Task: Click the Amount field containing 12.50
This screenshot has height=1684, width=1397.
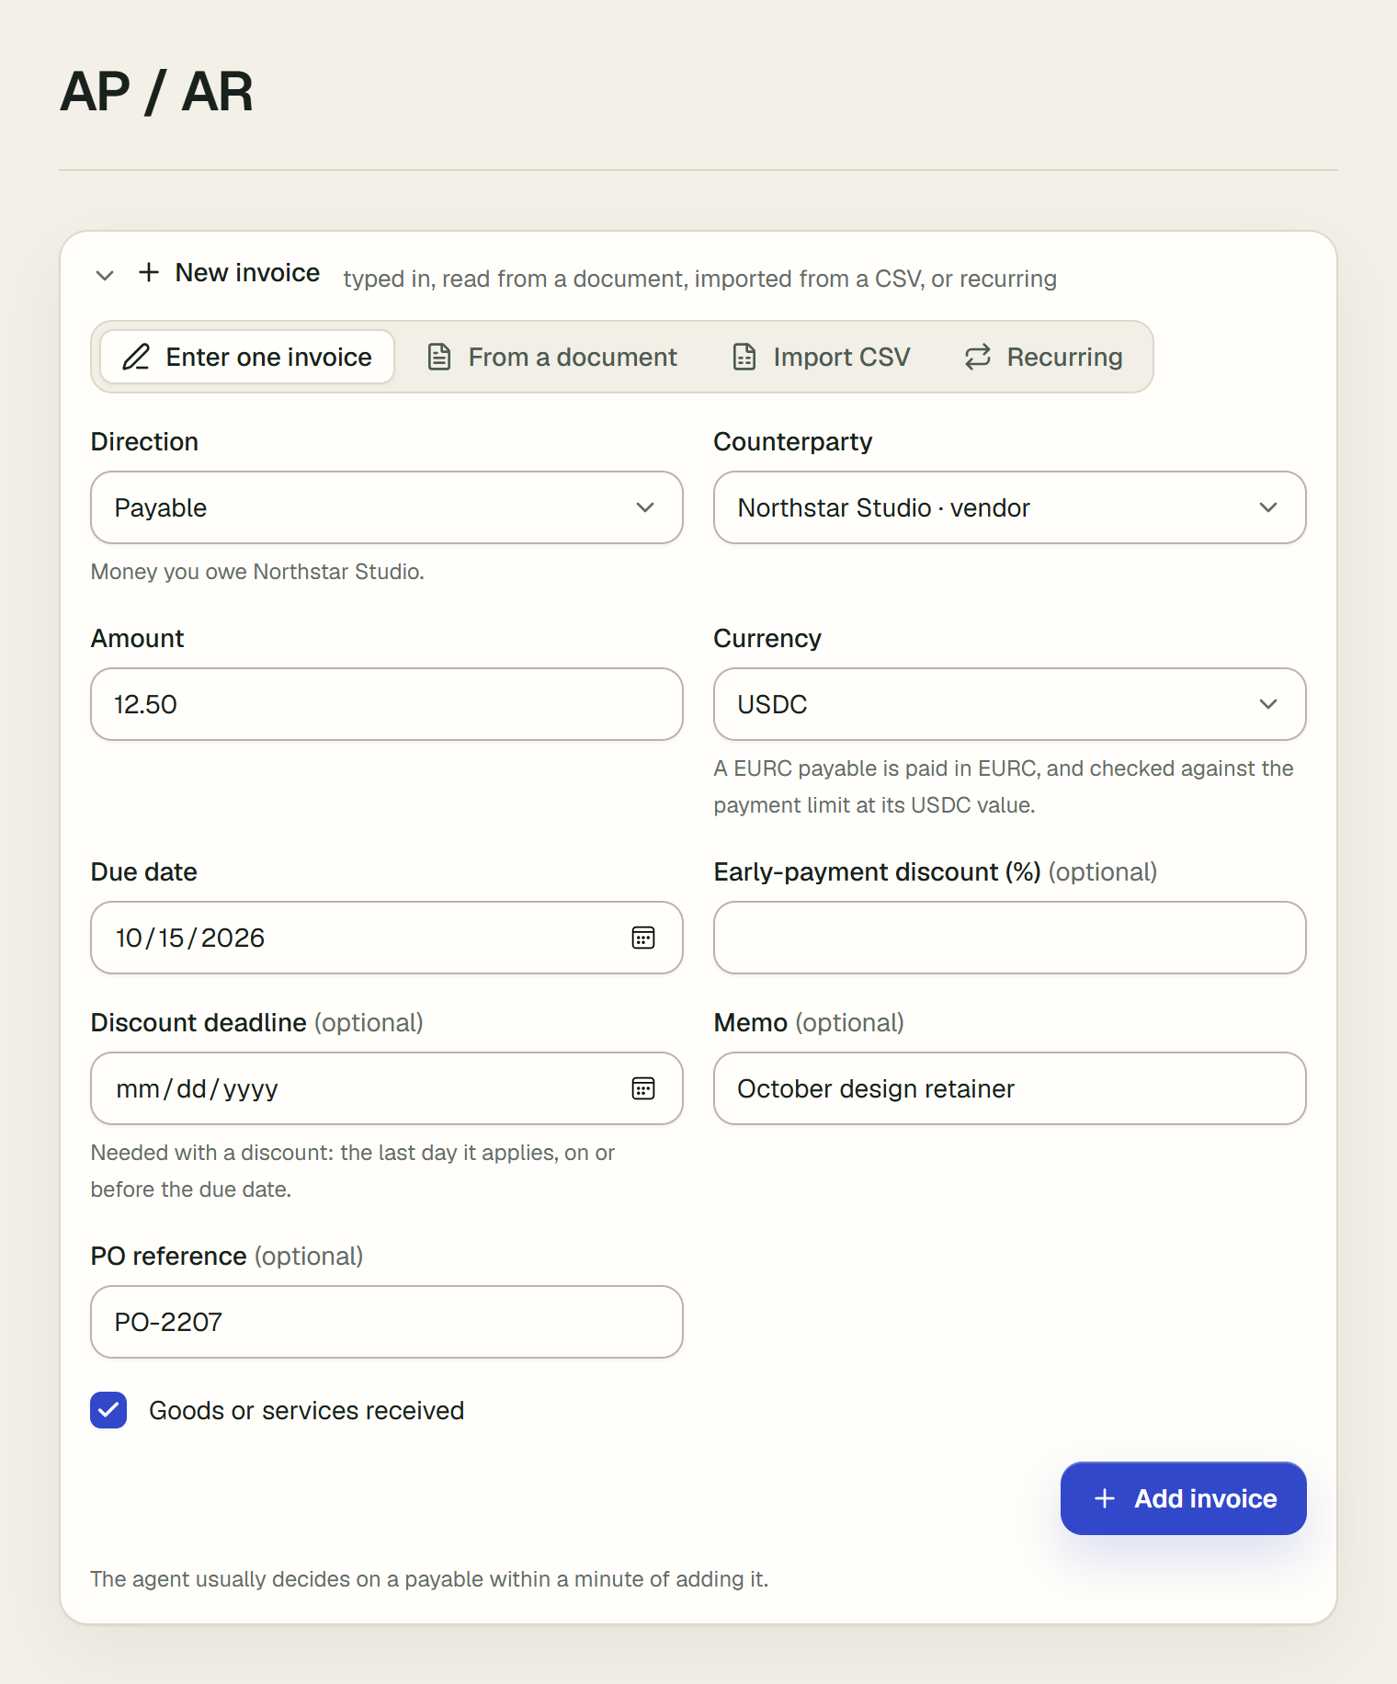Action: click(387, 704)
